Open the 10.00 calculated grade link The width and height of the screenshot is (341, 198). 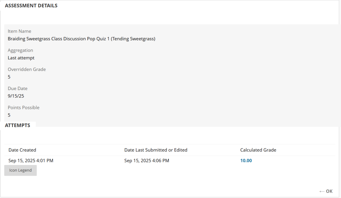pos(246,161)
